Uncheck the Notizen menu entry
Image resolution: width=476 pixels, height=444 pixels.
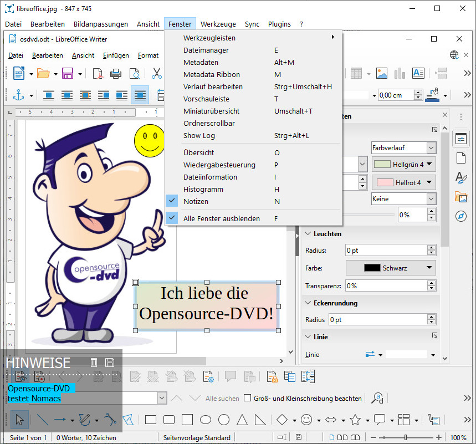point(195,201)
